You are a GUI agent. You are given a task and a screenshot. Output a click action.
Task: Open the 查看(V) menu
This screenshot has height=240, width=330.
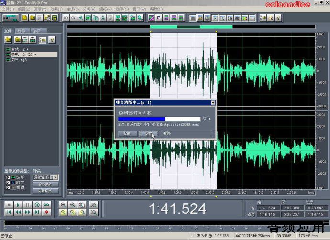click(x=40, y=9)
